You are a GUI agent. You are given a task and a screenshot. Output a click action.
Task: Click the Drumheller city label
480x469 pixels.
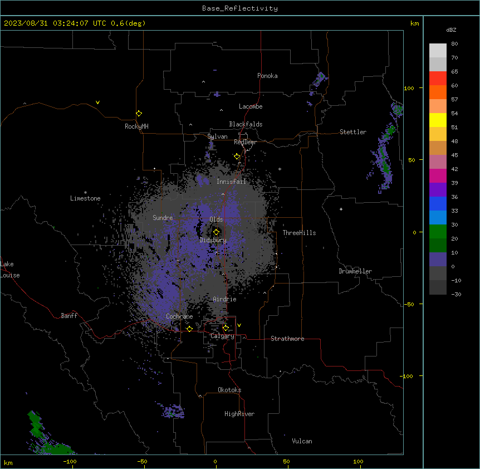[355, 271]
